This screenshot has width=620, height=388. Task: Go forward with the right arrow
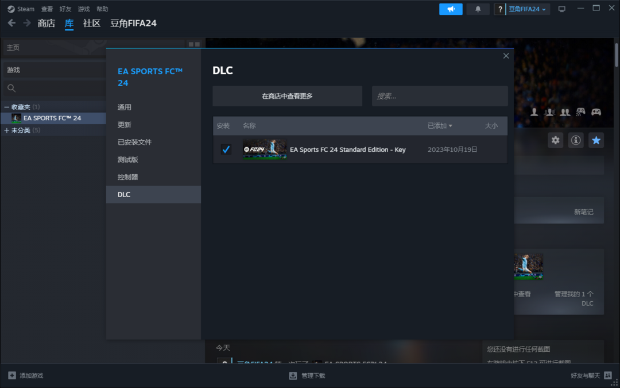[27, 23]
